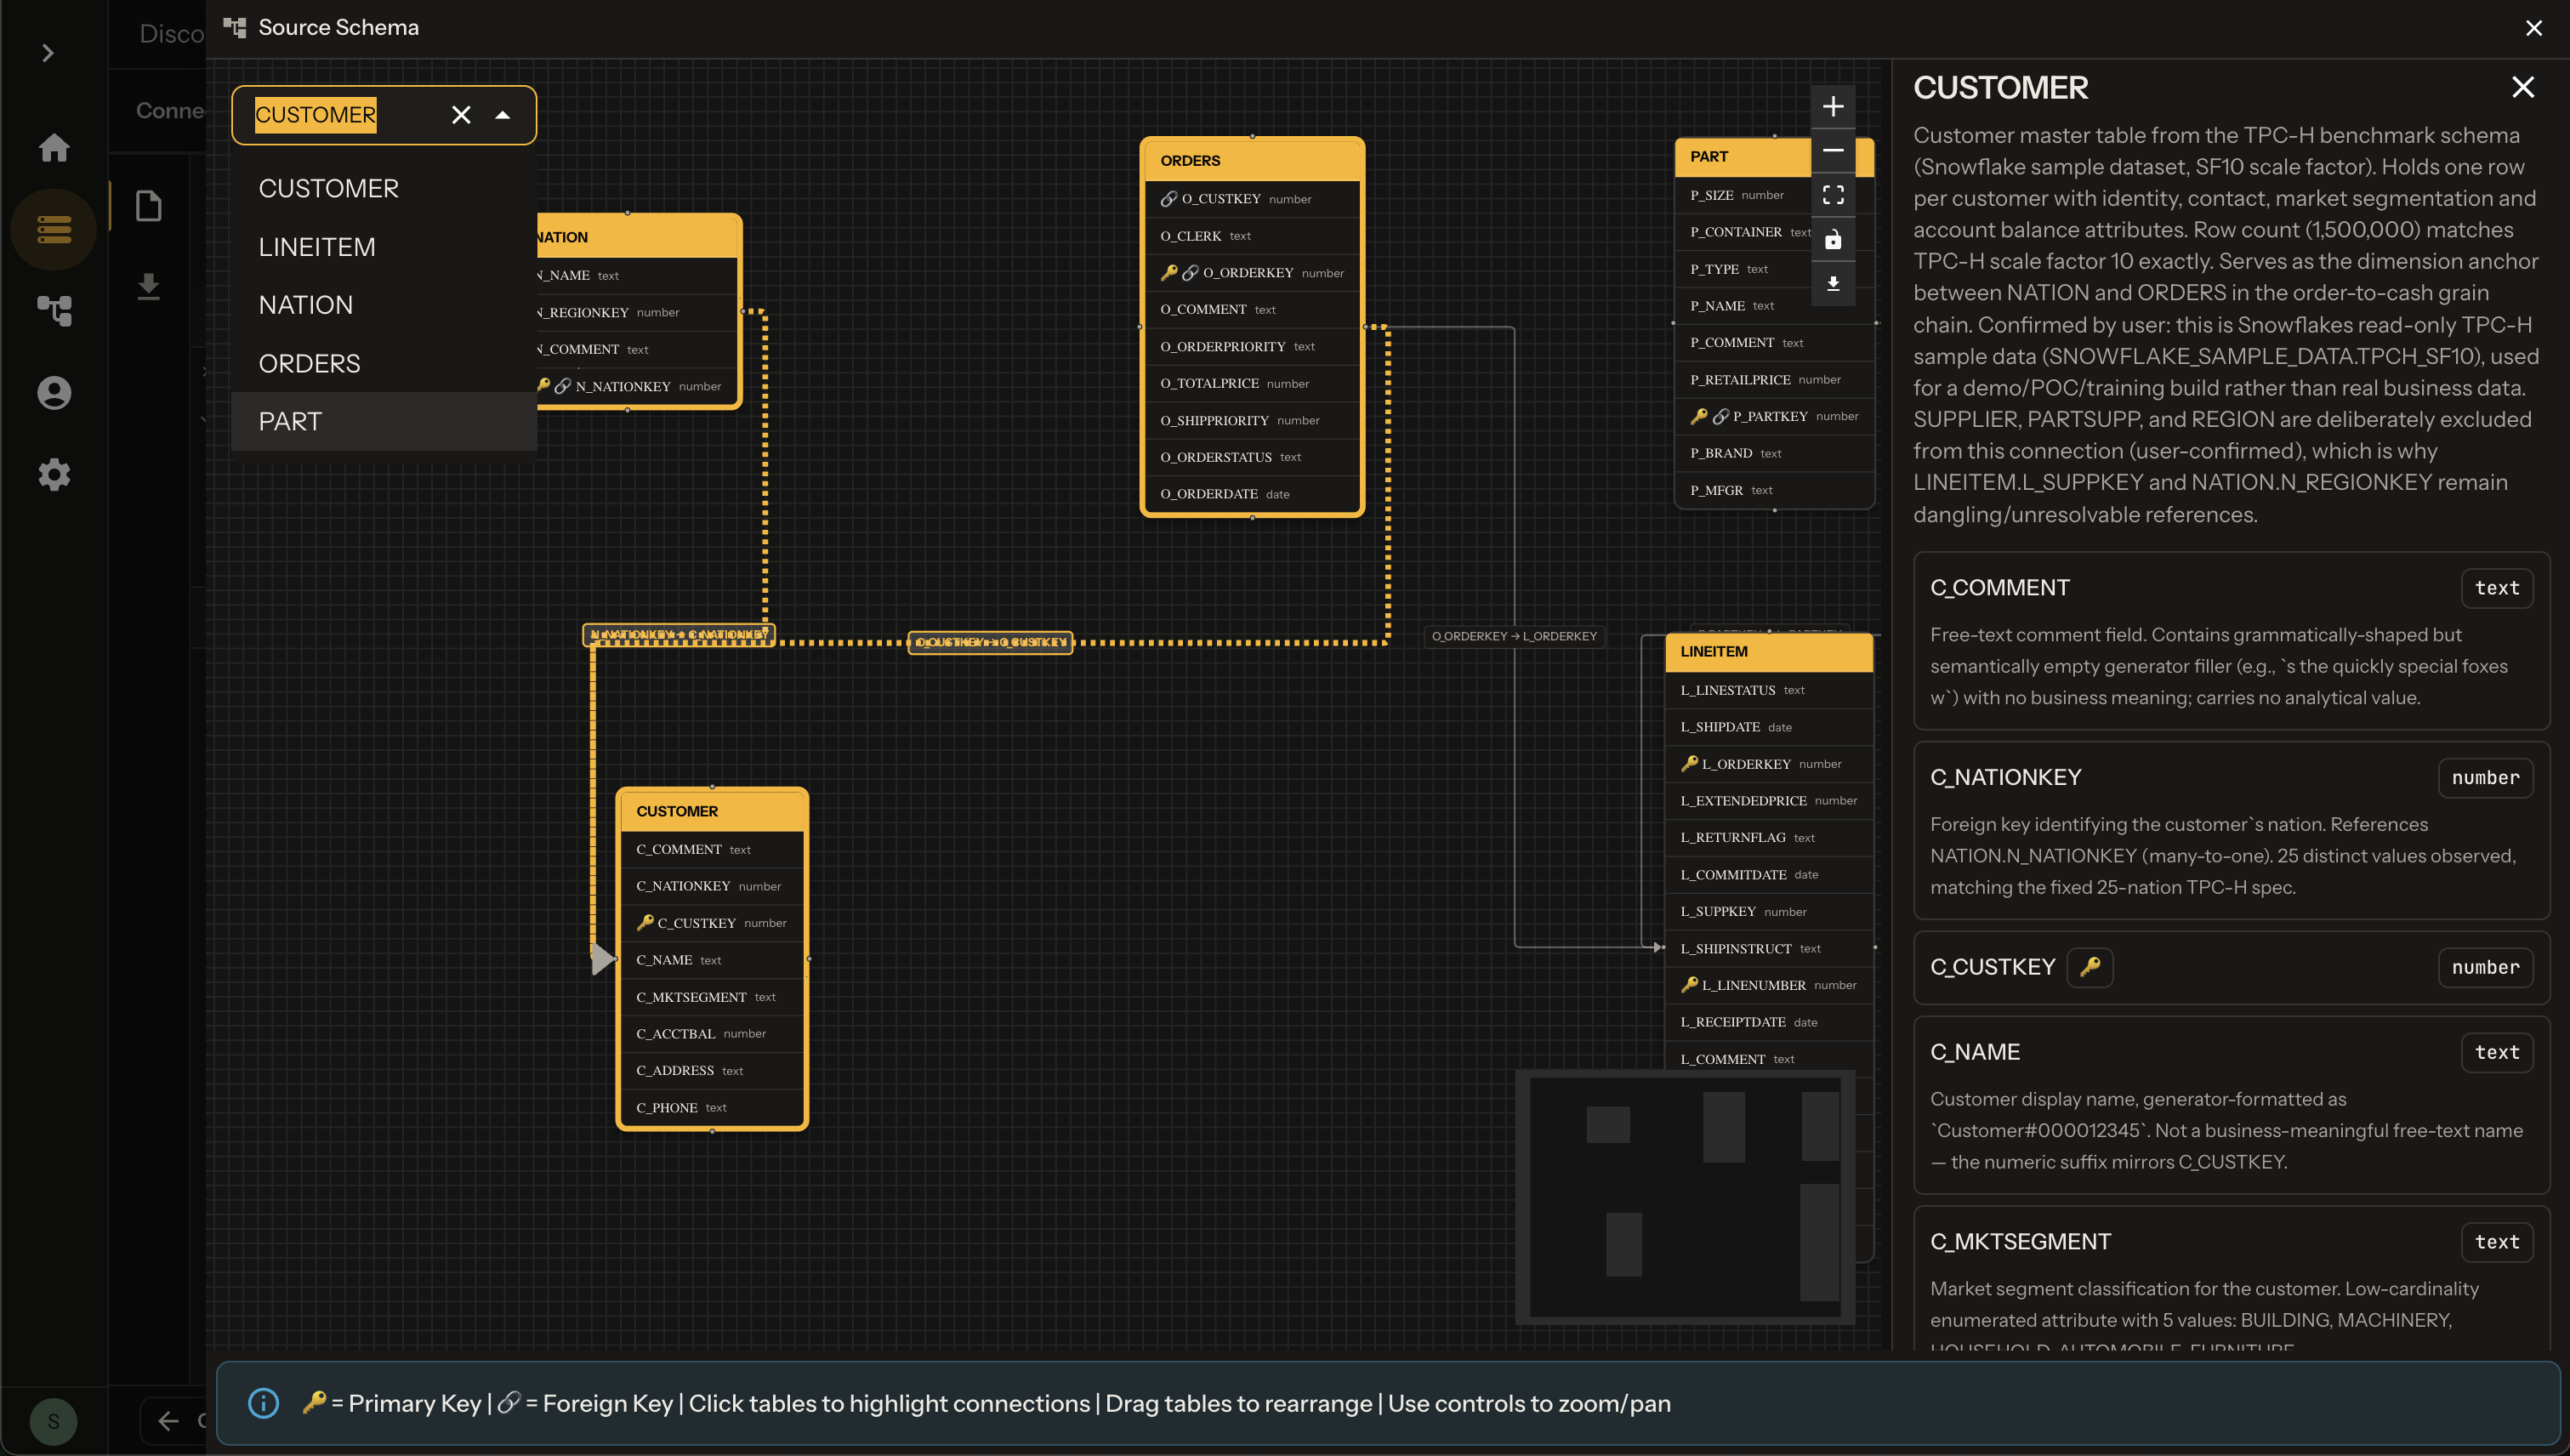Click the C_NATIONKEY number type badge

click(x=2485, y=778)
